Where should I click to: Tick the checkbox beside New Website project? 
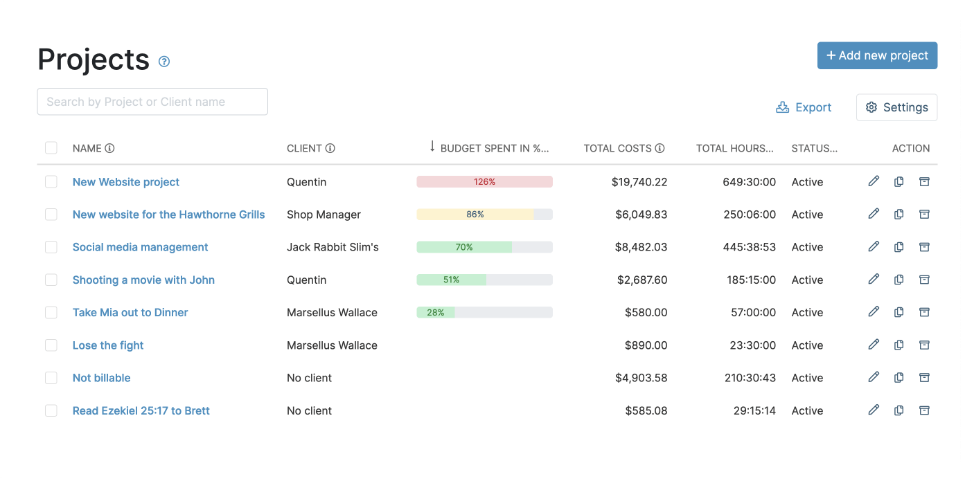(x=51, y=181)
